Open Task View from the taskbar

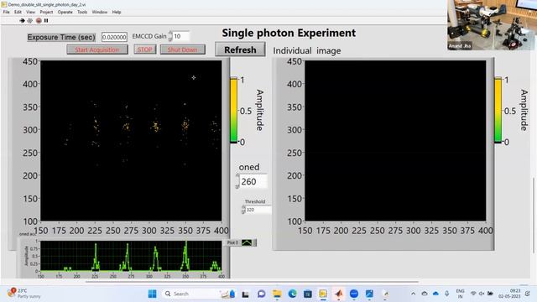[x=246, y=294]
